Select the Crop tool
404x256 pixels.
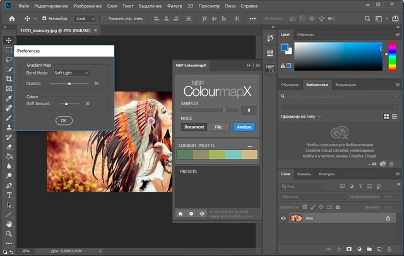9,79
